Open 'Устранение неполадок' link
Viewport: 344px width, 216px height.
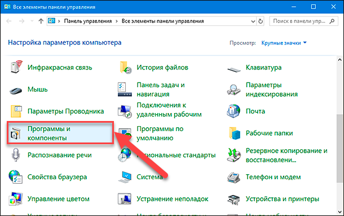(x=173, y=199)
